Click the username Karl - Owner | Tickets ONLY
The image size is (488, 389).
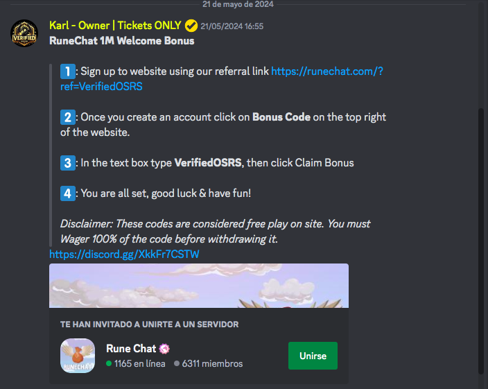click(x=115, y=26)
